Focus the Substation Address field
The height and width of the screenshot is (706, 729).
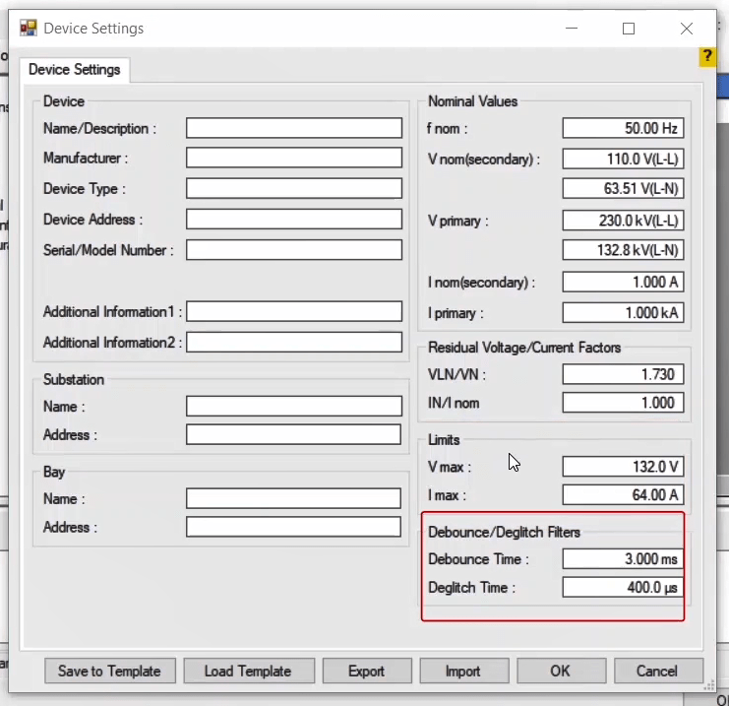pos(293,434)
